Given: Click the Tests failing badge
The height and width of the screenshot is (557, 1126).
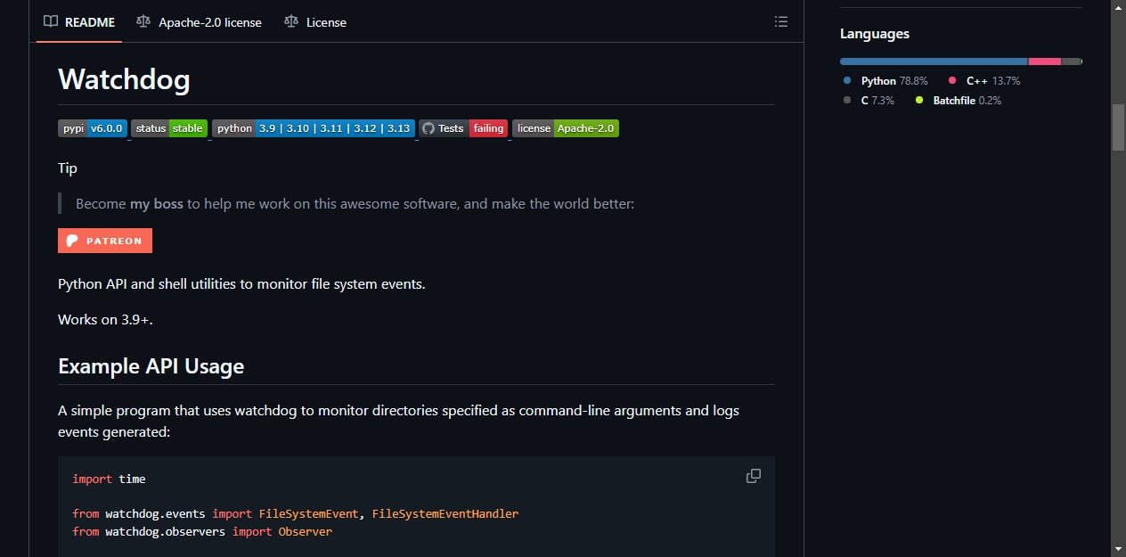Looking at the screenshot, I should pos(463,128).
